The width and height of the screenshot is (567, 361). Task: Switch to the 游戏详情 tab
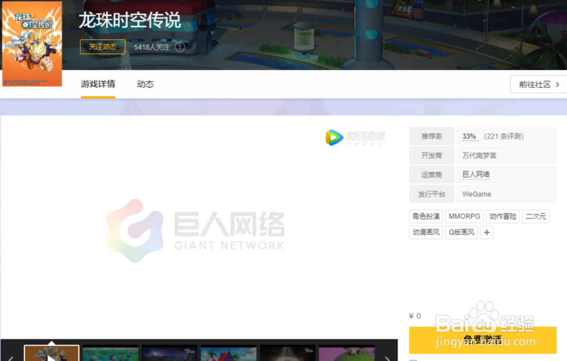[98, 84]
